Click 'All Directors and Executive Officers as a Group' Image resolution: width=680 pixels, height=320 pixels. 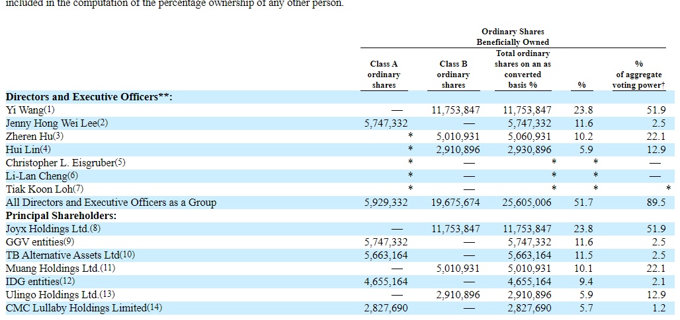[110, 203]
